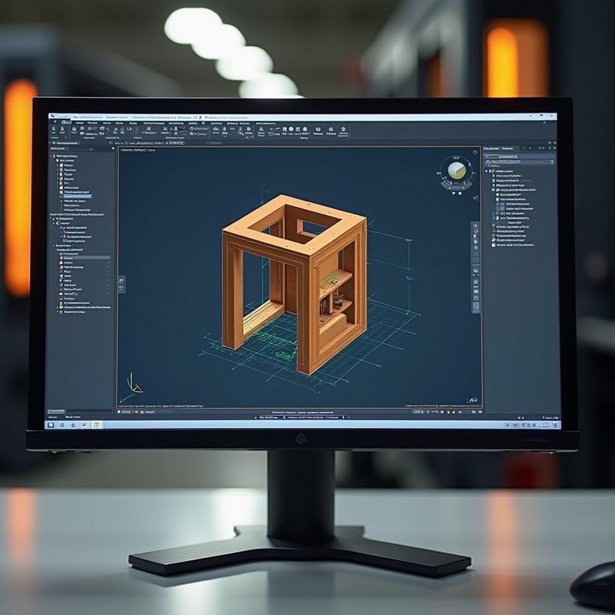Open the Windows Start button on the taskbar
This screenshot has width=615, height=615.
tap(51, 425)
